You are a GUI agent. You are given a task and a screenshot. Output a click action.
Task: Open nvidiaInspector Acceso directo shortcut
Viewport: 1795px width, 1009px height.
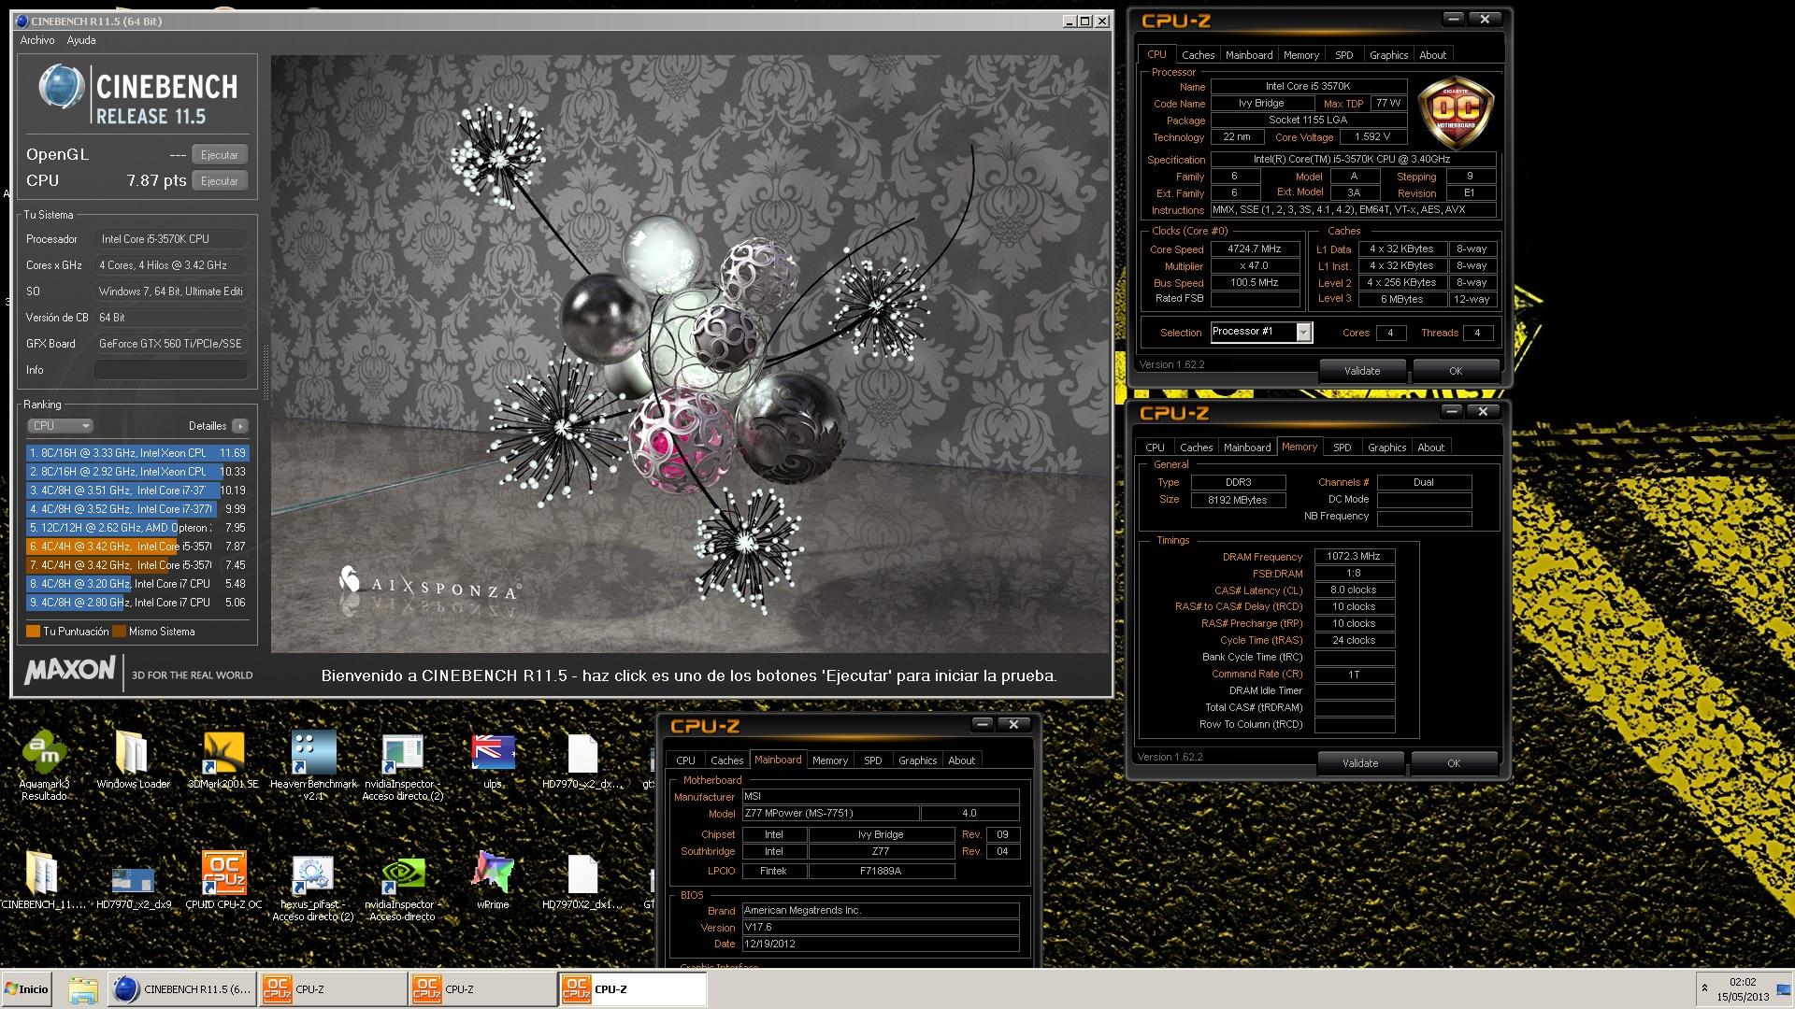[402, 886]
